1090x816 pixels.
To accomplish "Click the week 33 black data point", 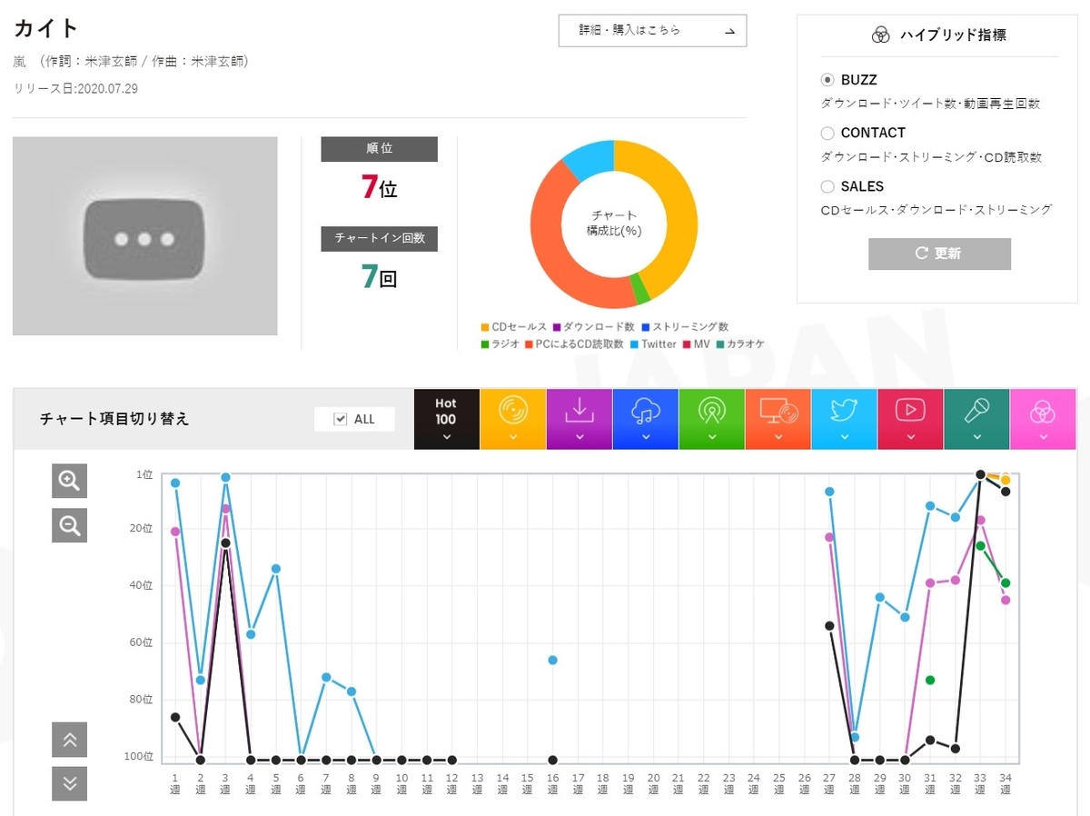I will 980,474.
